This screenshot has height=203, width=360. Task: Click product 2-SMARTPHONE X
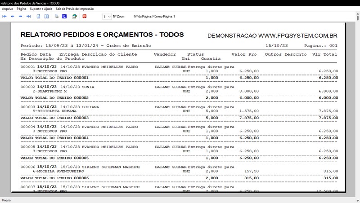coord(49,91)
